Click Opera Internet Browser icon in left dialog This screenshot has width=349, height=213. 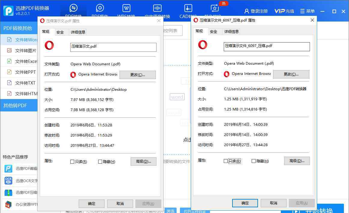[73, 75]
